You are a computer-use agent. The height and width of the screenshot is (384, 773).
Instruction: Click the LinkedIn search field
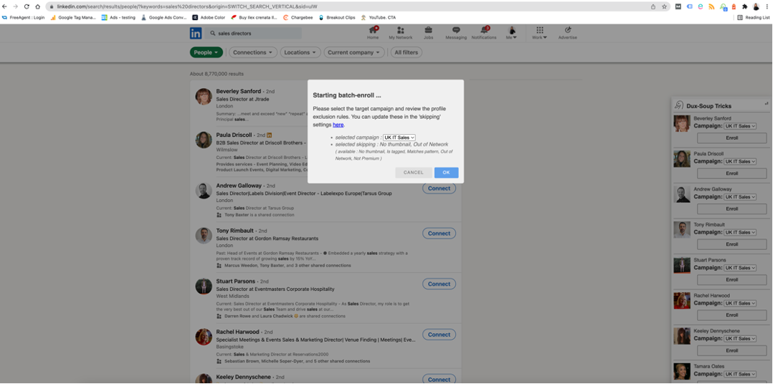click(254, 34)
